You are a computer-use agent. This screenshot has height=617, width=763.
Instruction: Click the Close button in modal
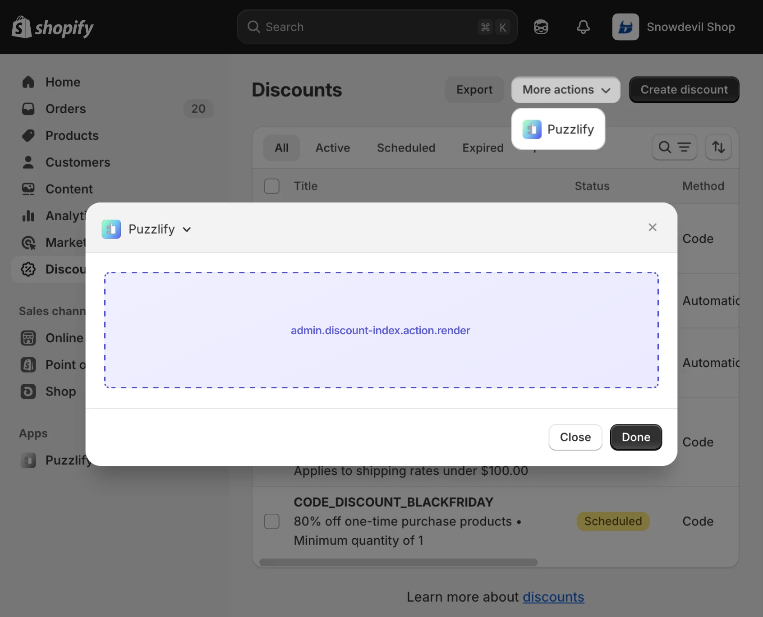pyautogui.click(x=575, y=437)
